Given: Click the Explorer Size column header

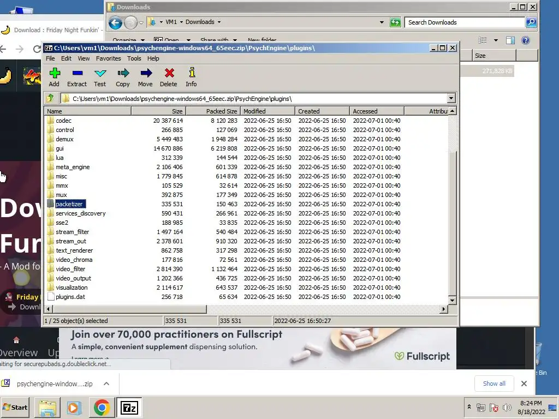Looking at the screenshot, I should (x=494, y=56).
